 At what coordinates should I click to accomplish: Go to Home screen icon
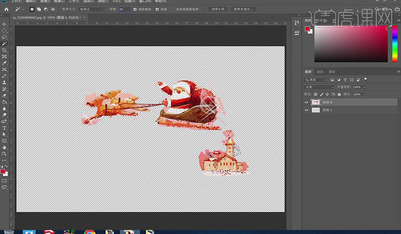(x=6, y=9)
